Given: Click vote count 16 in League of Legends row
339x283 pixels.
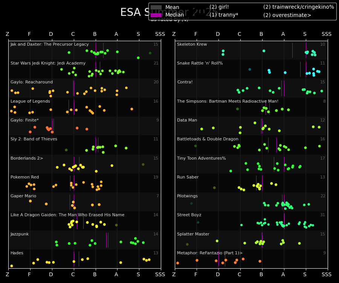Looking at the screenshot, I should [x=156, y=102].
